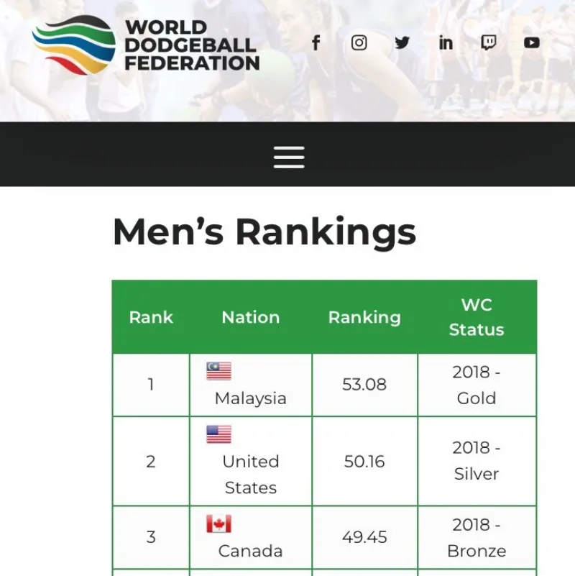The height and width of the screenshot is (576, 575).
Task: Expand the hamburger navigation menu
Action: pyautogui.click(x=289, y=157)
